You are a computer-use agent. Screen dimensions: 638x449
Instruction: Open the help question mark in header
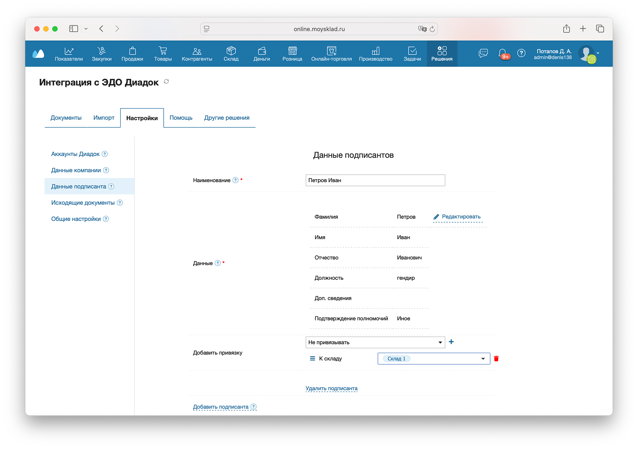point(521,53)
